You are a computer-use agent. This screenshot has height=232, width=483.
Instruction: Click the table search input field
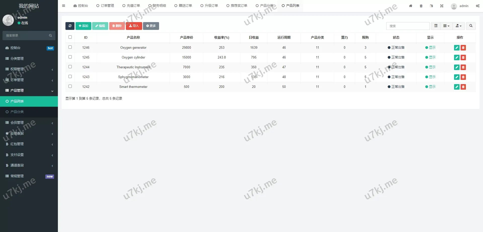pyautogui.click(x=408, y=26)
